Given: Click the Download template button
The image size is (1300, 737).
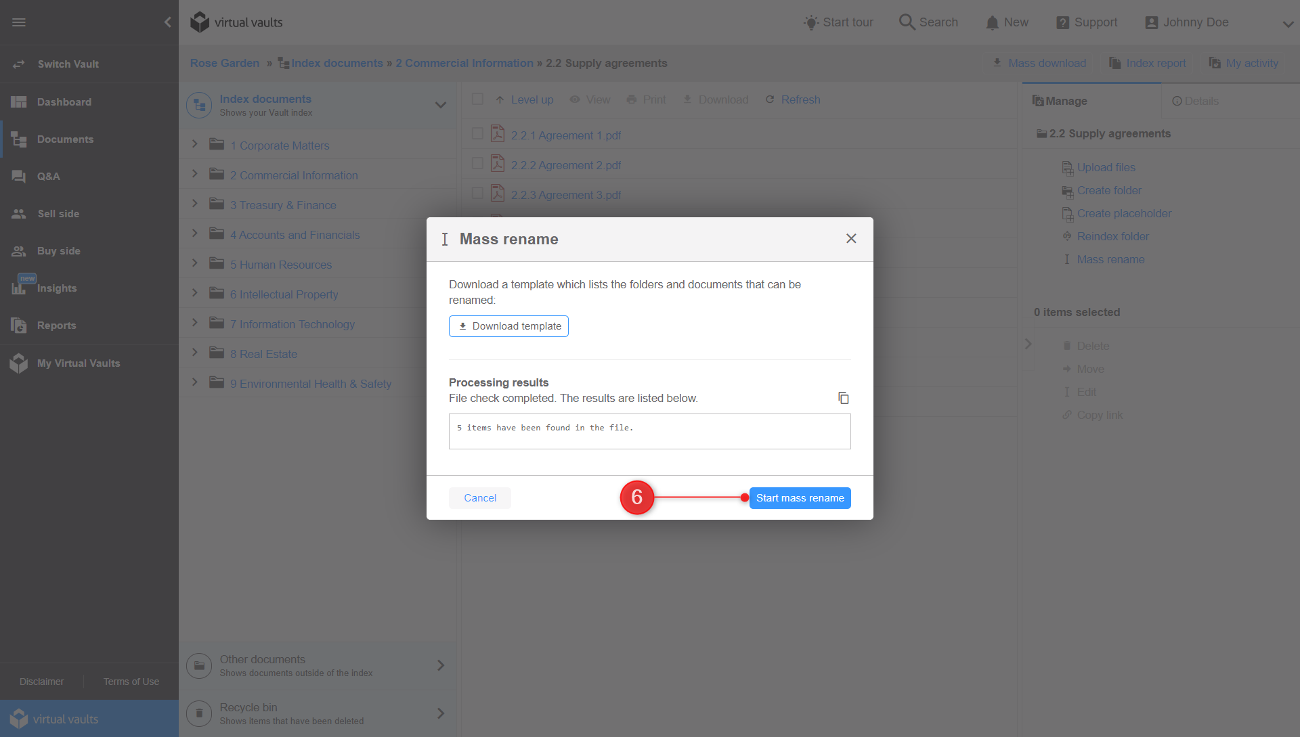Looking at the screenshot, I should [508, 326].
